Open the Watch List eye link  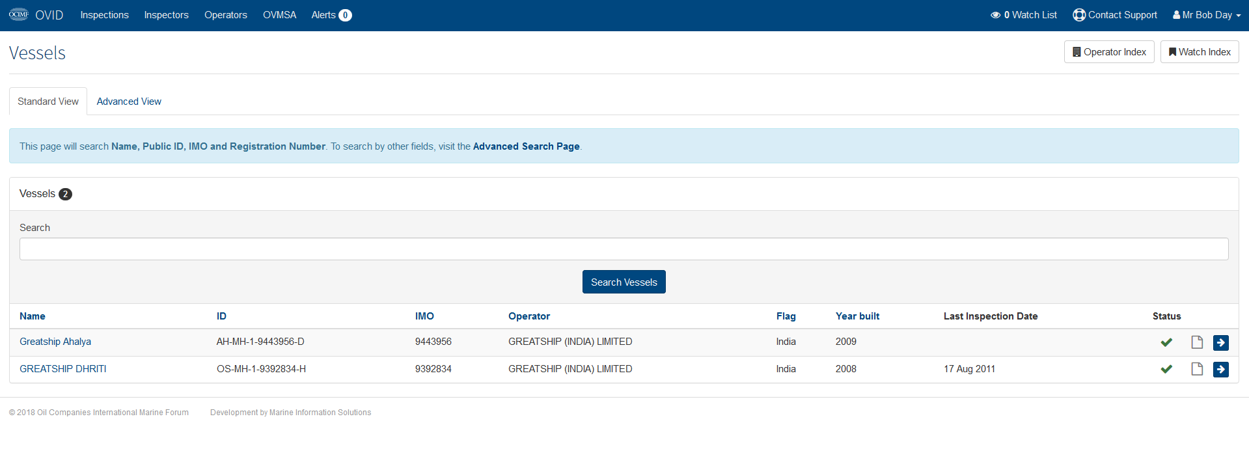[1024, 15]
